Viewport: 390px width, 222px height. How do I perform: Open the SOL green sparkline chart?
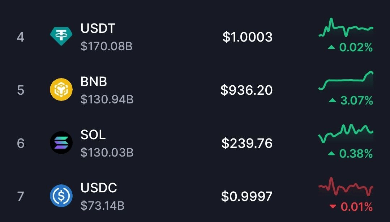[x=346, y=134]
